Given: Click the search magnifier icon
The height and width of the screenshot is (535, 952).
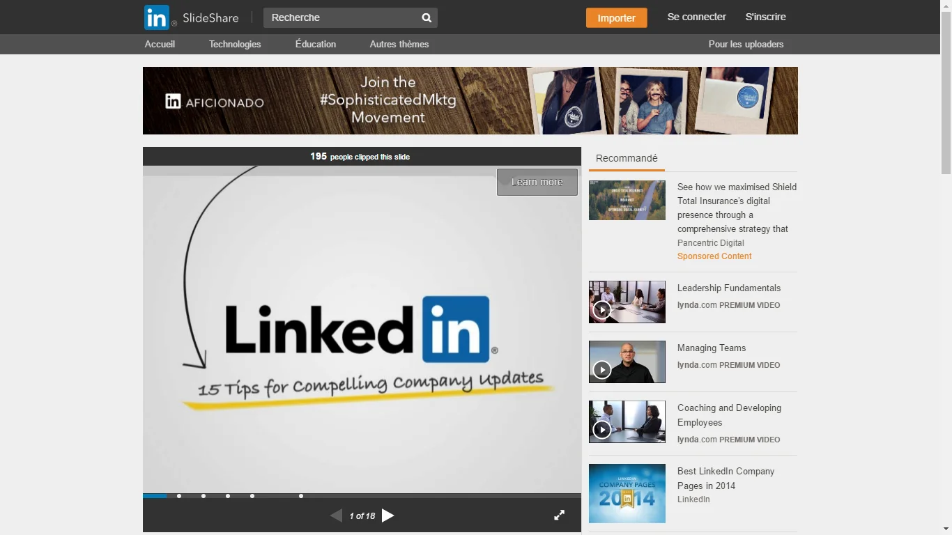Looking at the screenshot, I should point(427,17).
